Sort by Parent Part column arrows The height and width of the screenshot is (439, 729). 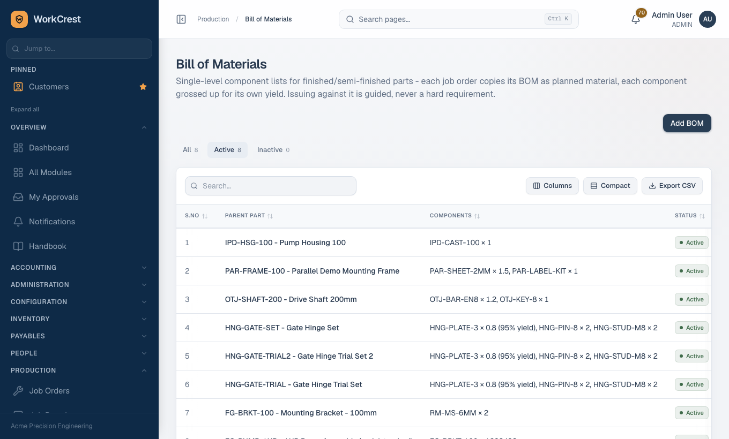click(270, 216)
